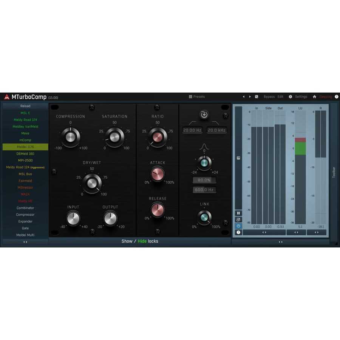Expand the meter panel bottom arrows
340x340 pixels.
coord(281,242)
